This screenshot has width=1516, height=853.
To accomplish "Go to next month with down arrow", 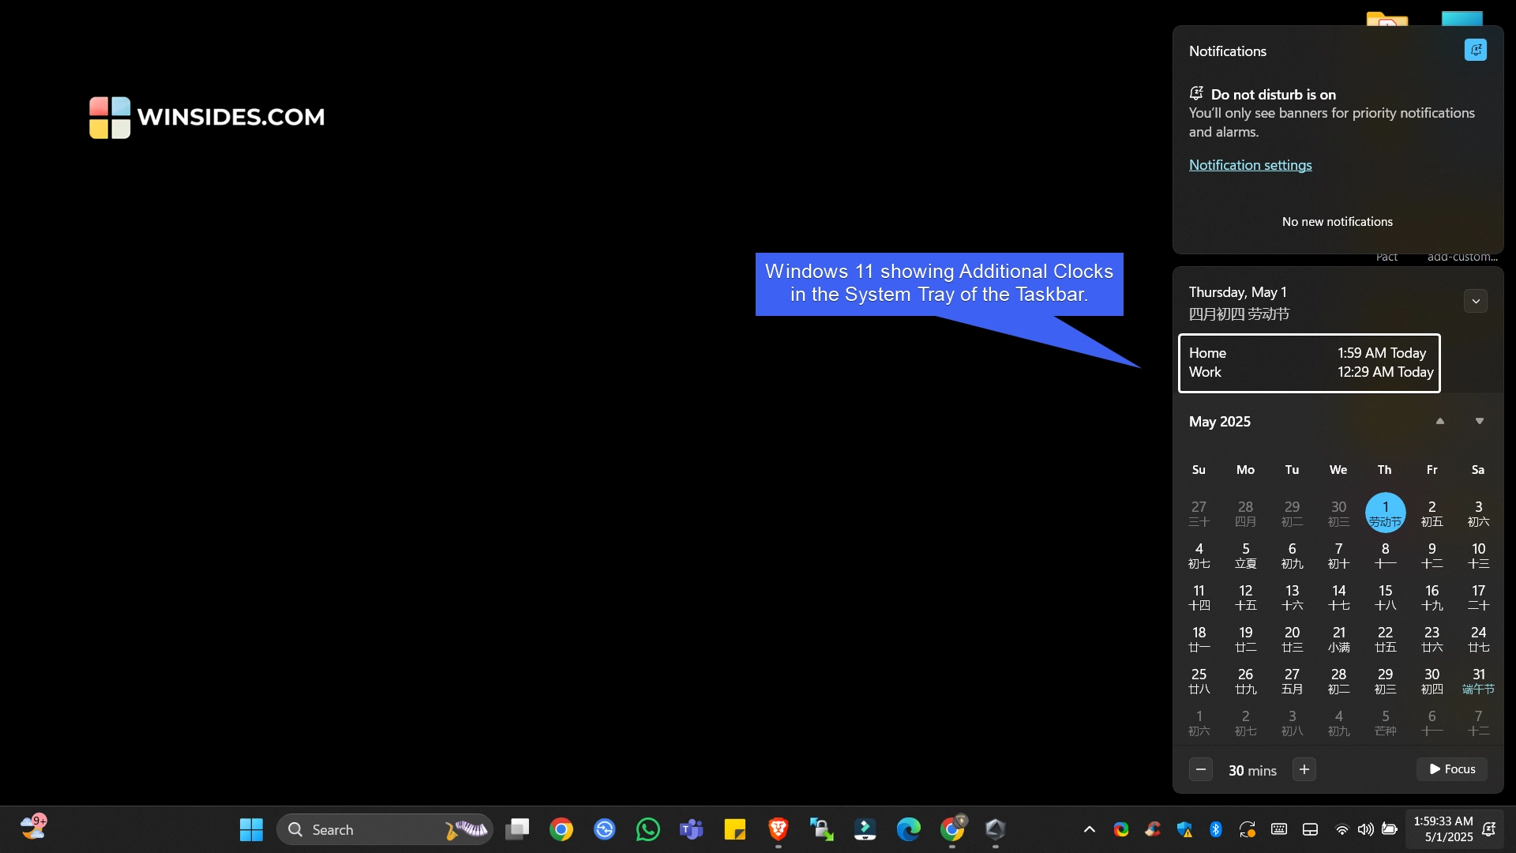I will (1479, 421).
